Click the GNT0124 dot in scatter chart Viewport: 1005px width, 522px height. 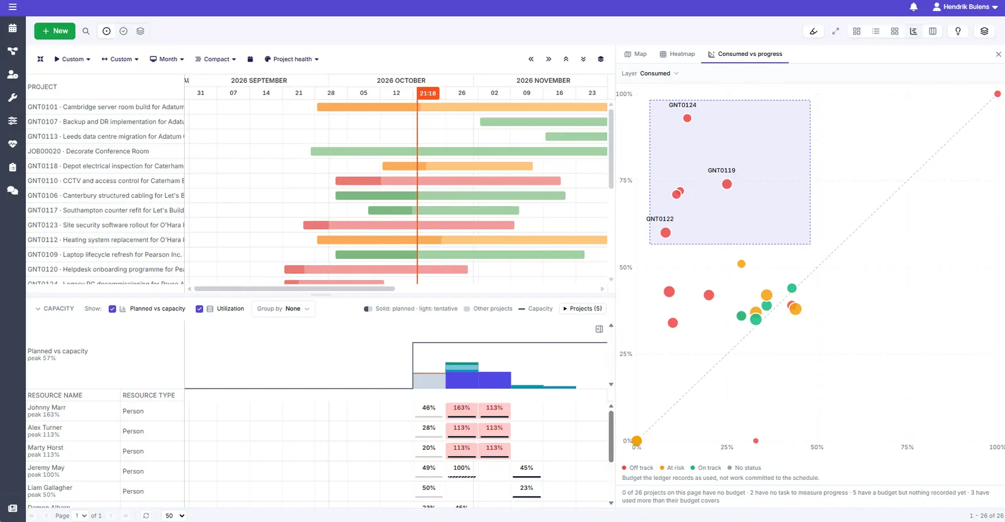[687, 118]
